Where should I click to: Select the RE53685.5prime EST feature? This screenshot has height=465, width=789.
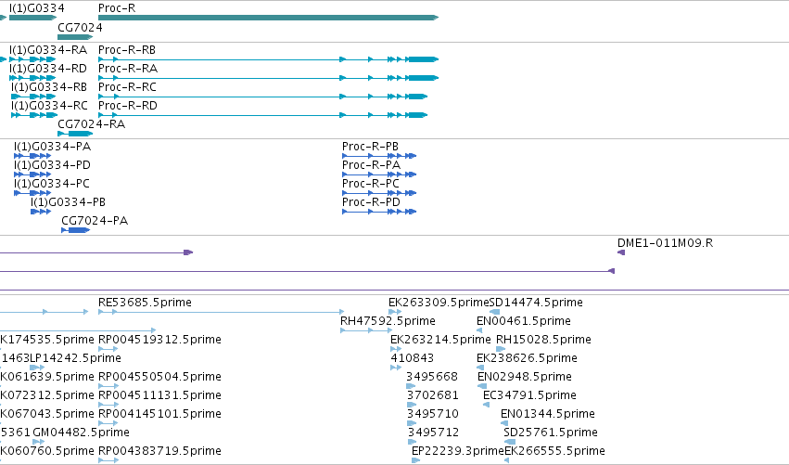click(222, 312)
